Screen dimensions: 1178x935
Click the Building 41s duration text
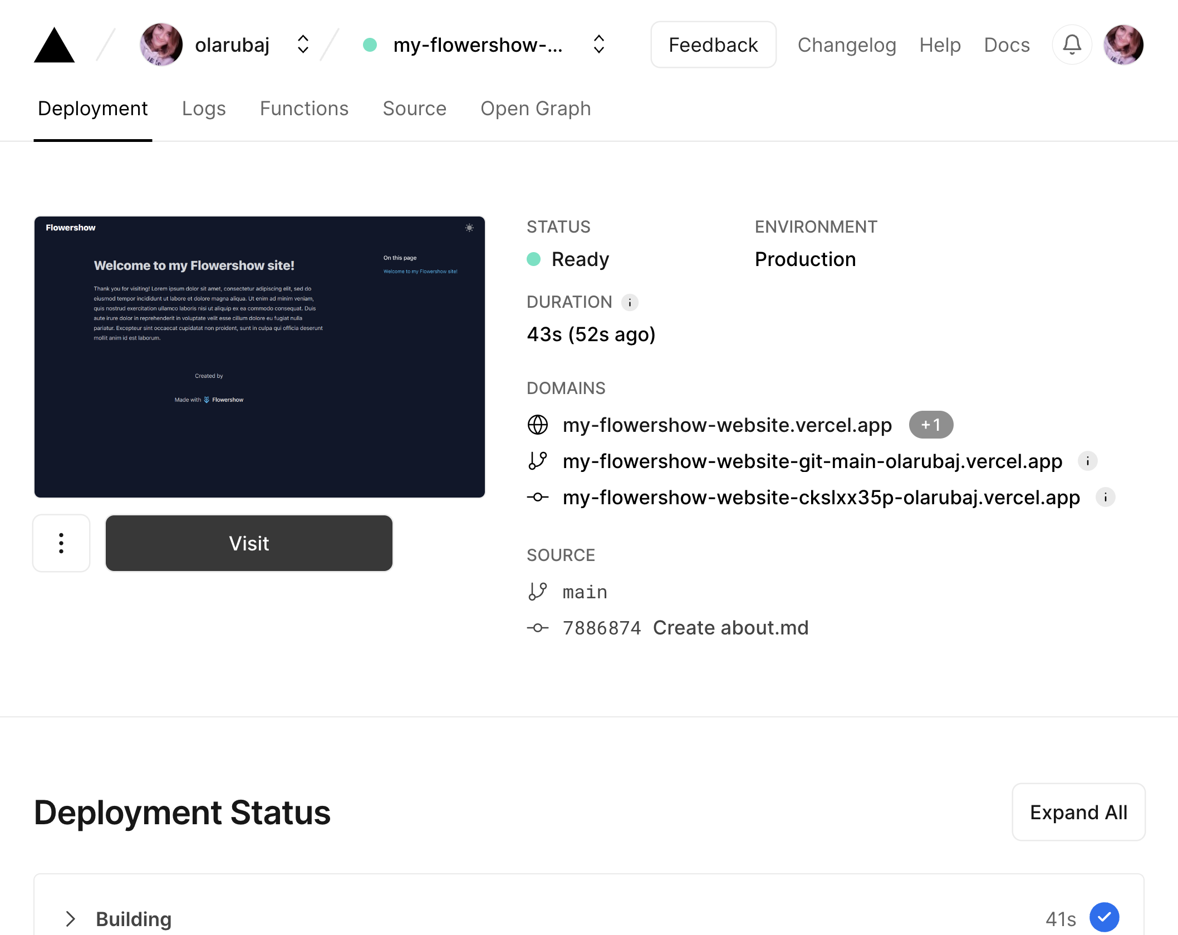[1061, 919]
